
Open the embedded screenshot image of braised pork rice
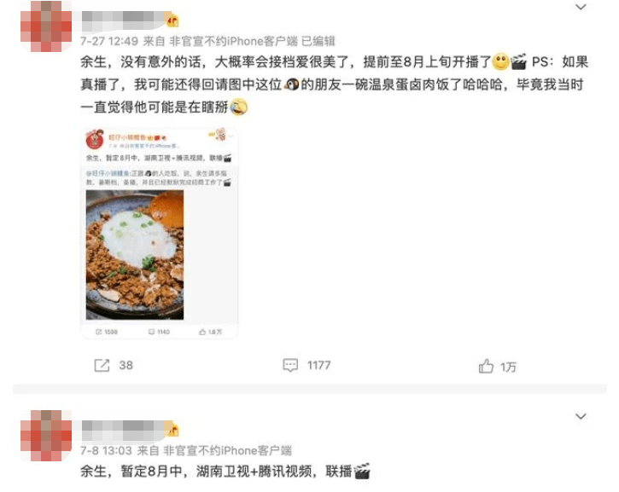click(159, 234)
